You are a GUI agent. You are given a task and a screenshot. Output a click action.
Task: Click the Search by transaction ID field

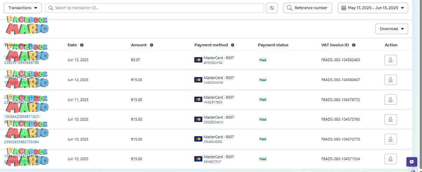pyautogui.click(x=155, y=8)
